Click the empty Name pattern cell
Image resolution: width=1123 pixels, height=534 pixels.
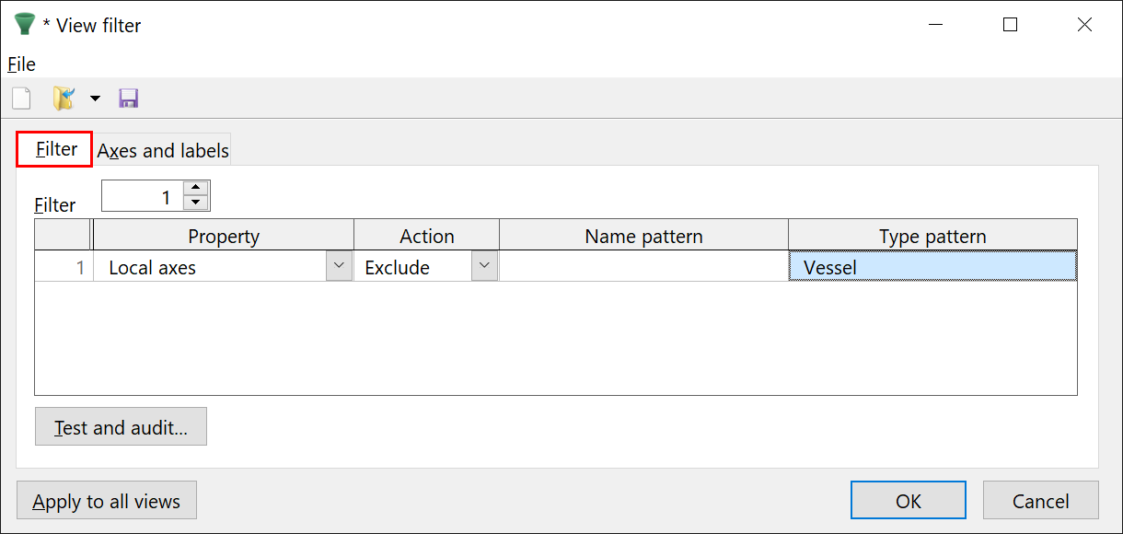[643, 267]
